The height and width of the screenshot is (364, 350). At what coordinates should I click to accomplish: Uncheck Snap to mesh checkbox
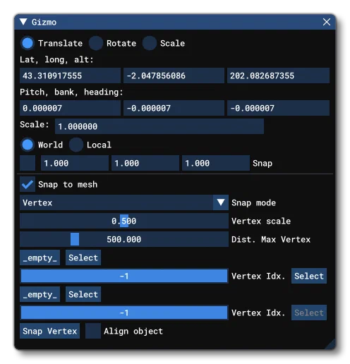[28, 184]
